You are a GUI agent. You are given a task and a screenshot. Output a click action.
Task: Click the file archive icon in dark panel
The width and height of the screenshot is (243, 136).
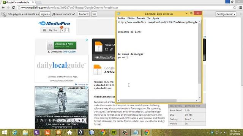pyautogui.click(x=99, y=46)
